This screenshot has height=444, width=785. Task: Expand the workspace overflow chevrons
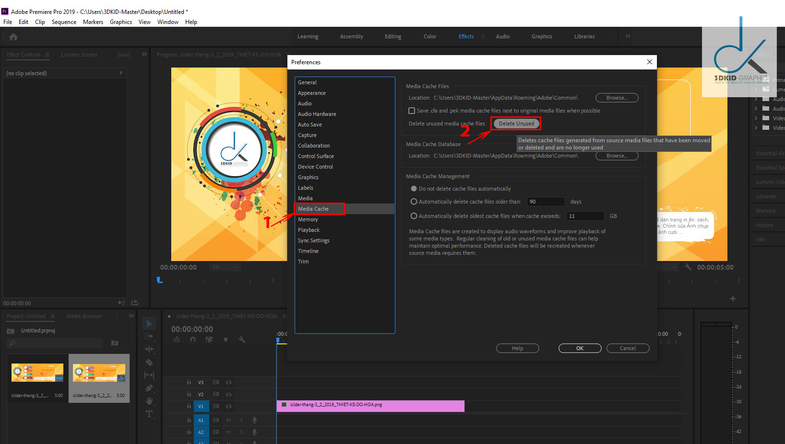(628, 36)
